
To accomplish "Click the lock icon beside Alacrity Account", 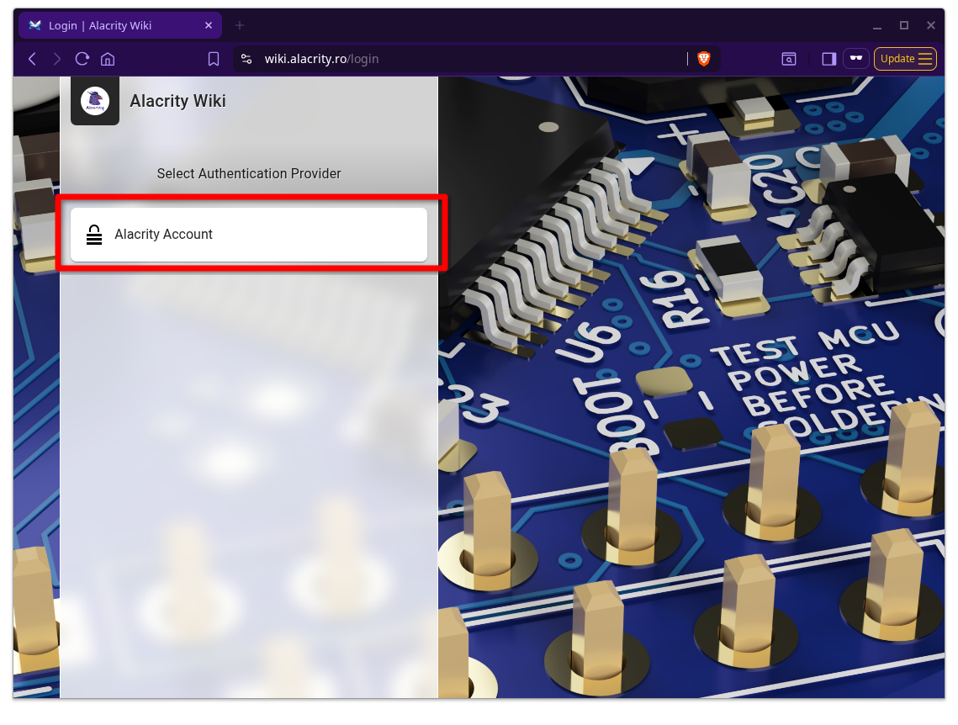I will pos(94,235).
